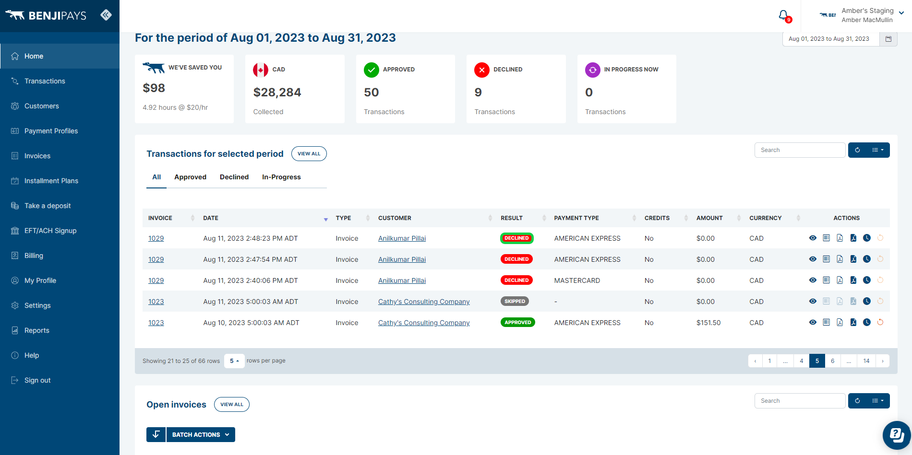The width and height of the screenshot is (912, 455).
Task: Click the receipt icon for the 2:48:23 PM transaction
Action: (826, 238)
